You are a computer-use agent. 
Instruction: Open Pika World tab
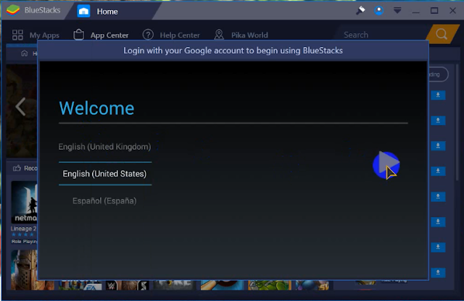(241, 35)
